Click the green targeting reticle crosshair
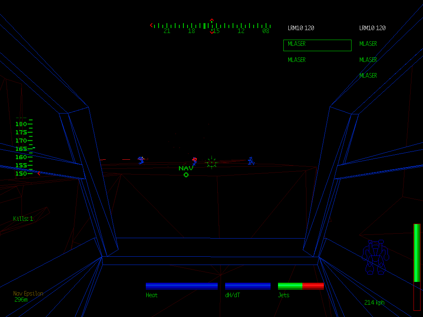 click(x=211, y=163)
